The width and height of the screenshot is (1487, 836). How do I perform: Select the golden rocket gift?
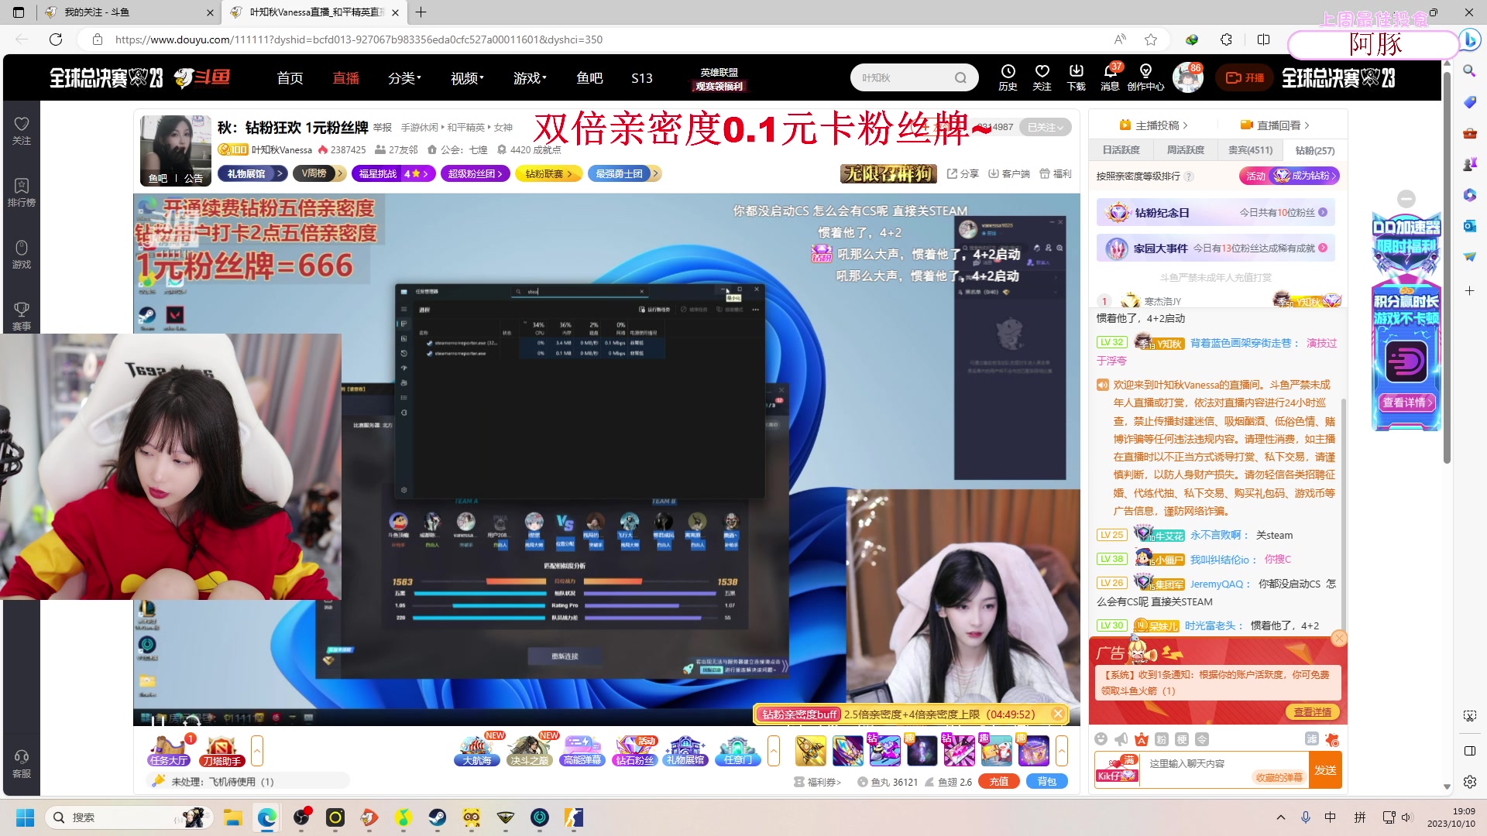[810, 751]
